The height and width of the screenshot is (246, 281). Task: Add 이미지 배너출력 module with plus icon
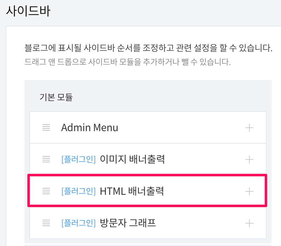[249, 160]
